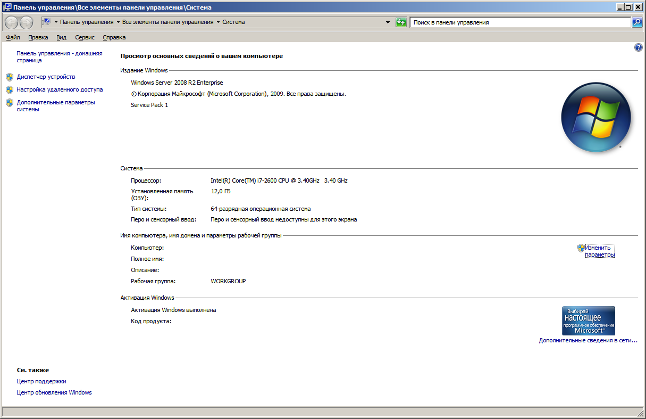Click the 12,0 ГБ memory value
Screen dimensions: 646x419
pyautogui.click(x=221, y=191)
